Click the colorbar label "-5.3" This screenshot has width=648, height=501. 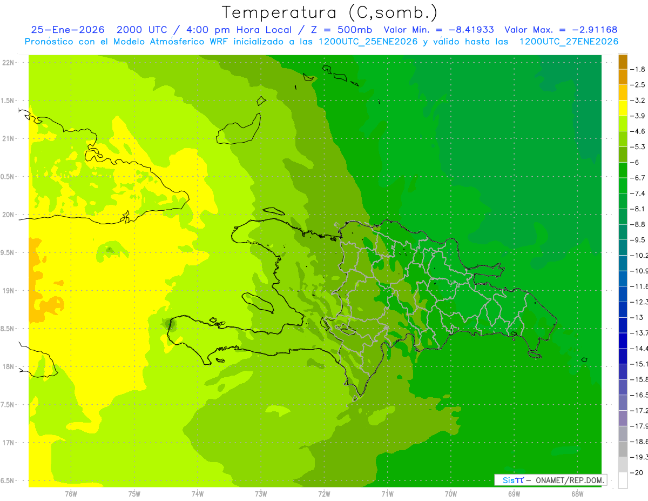coord(638,146)
